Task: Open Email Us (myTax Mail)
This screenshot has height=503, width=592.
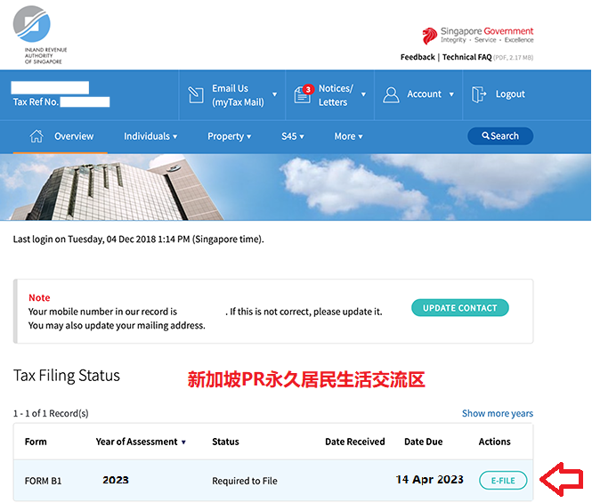Action: point(238,95)
